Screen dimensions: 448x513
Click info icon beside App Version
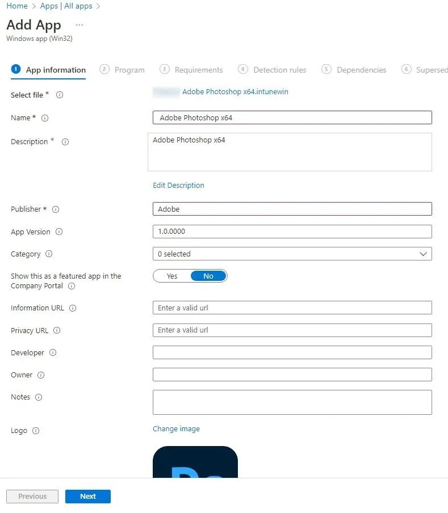tap(59, 232)
